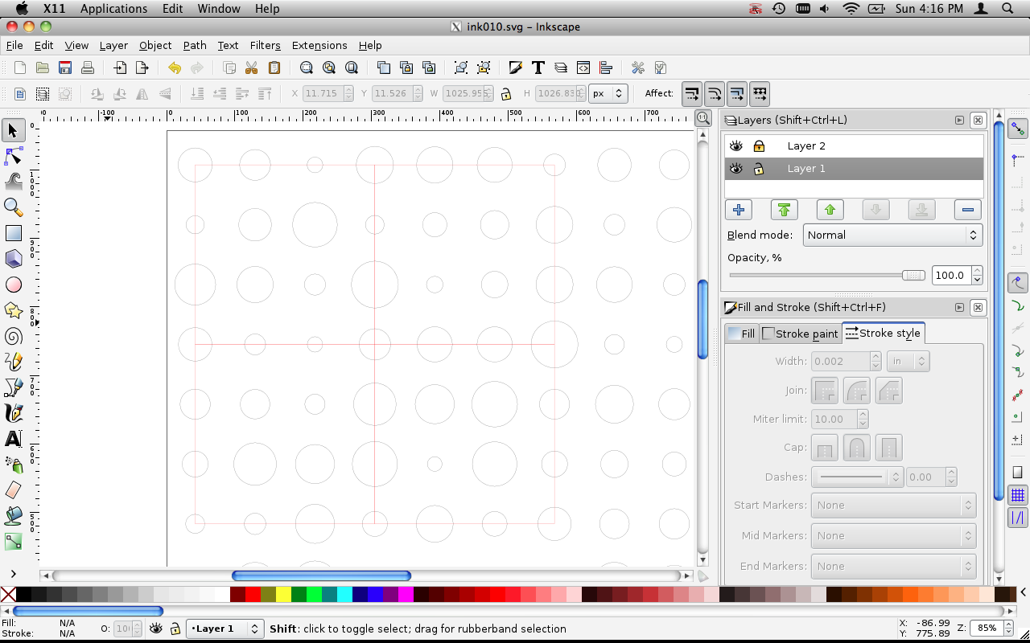Open the Start Markers dropdown
The image size is (1030, 643).
893,505
